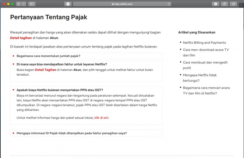Show all tabs overview
The height and width of the screenshot is (158, 244).
click(234, 4)
